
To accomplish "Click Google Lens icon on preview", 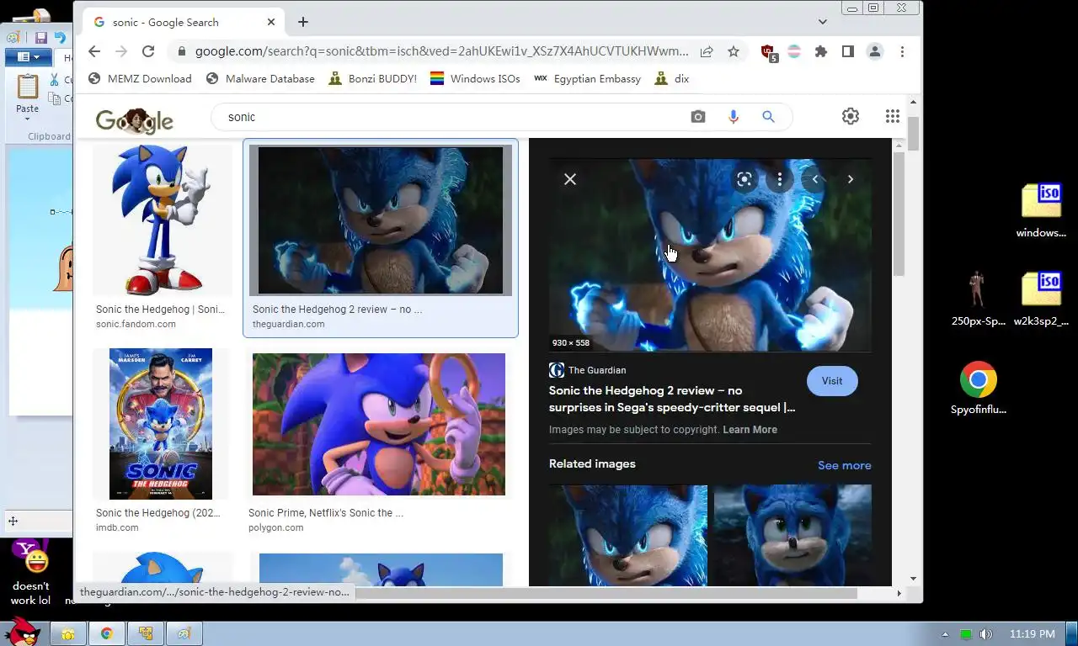I will (744, 179).
